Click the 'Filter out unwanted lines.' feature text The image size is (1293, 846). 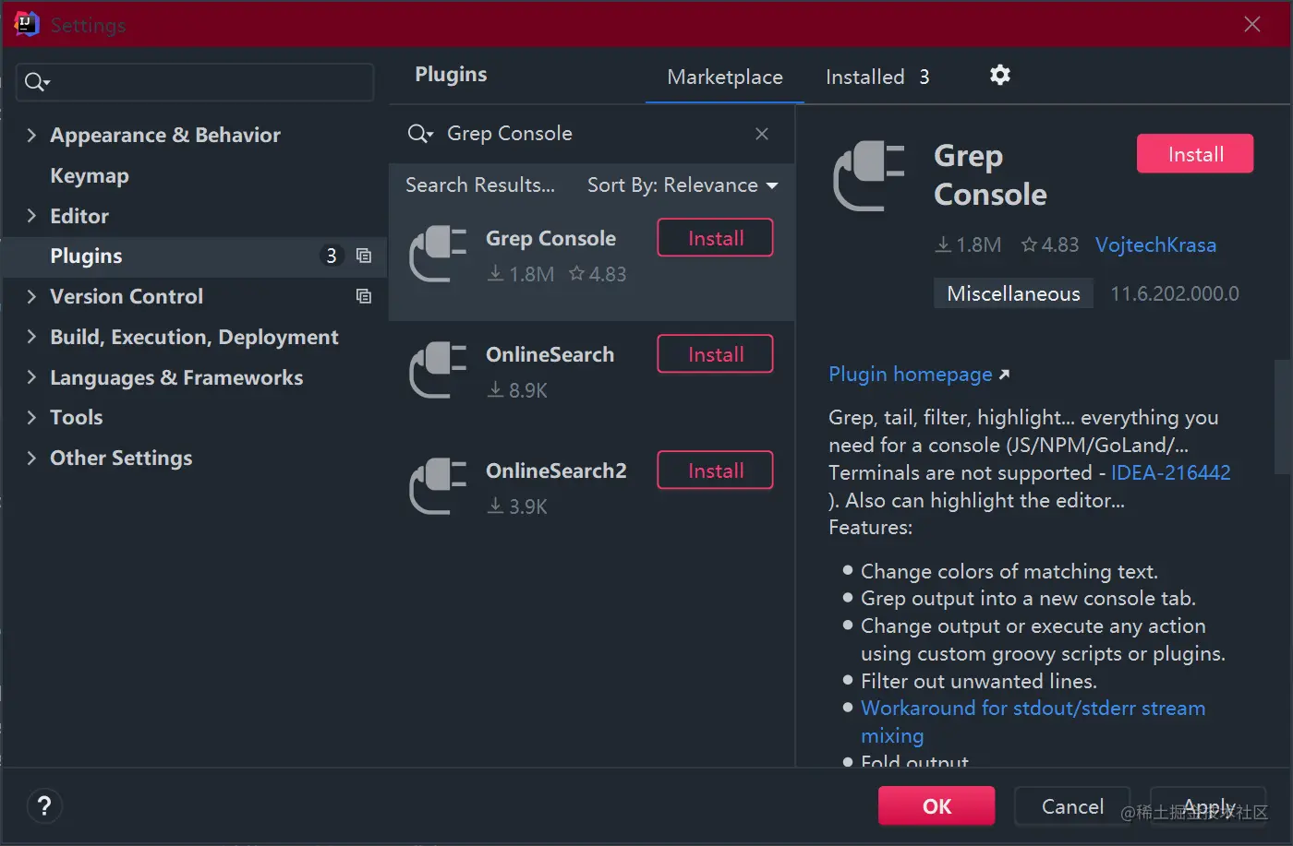click(x=979, y=682)
